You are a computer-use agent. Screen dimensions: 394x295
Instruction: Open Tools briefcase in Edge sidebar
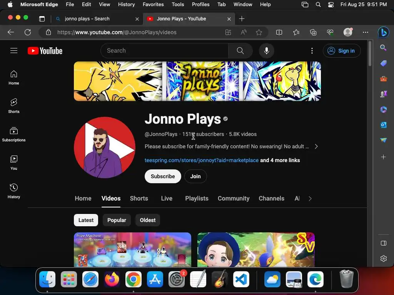pos(383,79)
